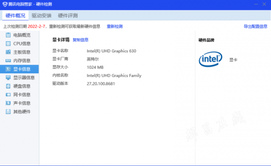This screenshot has width=271, height=166.
Task: Click the value Intel(R) UHD Graphics 630
Action: (x=111, y=51)
